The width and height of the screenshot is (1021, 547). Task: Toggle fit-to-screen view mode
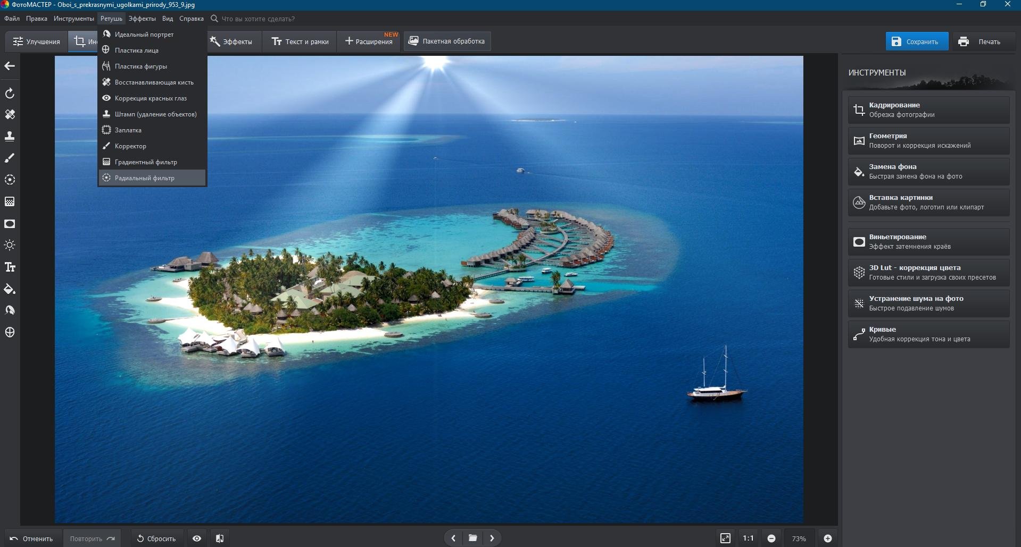(x=725, y=538)
